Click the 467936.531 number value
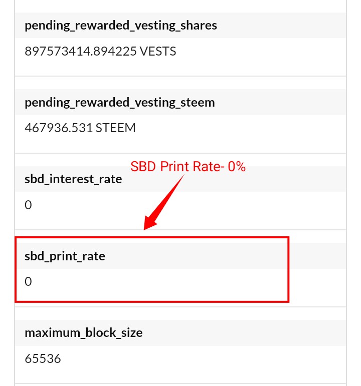Screen dimensions: 361x386 coord(59,128)
